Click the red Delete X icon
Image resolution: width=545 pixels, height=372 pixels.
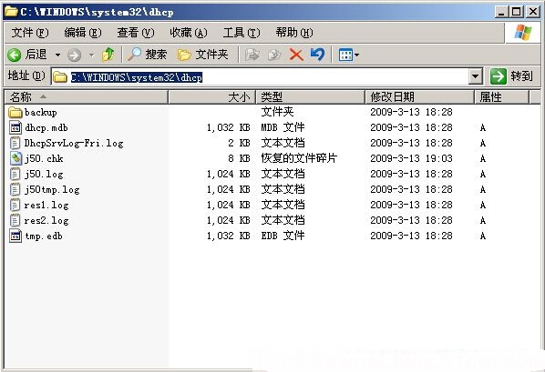tap(296, 55)
